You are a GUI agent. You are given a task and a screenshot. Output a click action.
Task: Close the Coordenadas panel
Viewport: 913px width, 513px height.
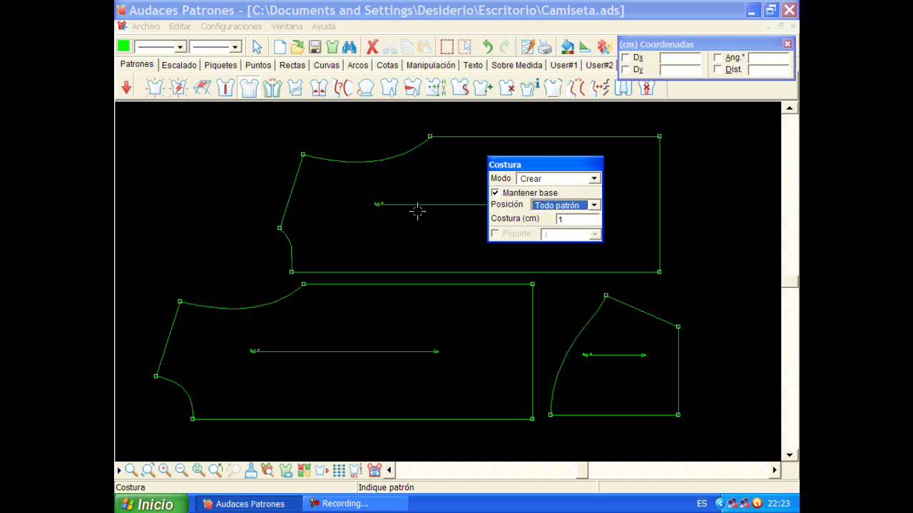coord(787,44)
